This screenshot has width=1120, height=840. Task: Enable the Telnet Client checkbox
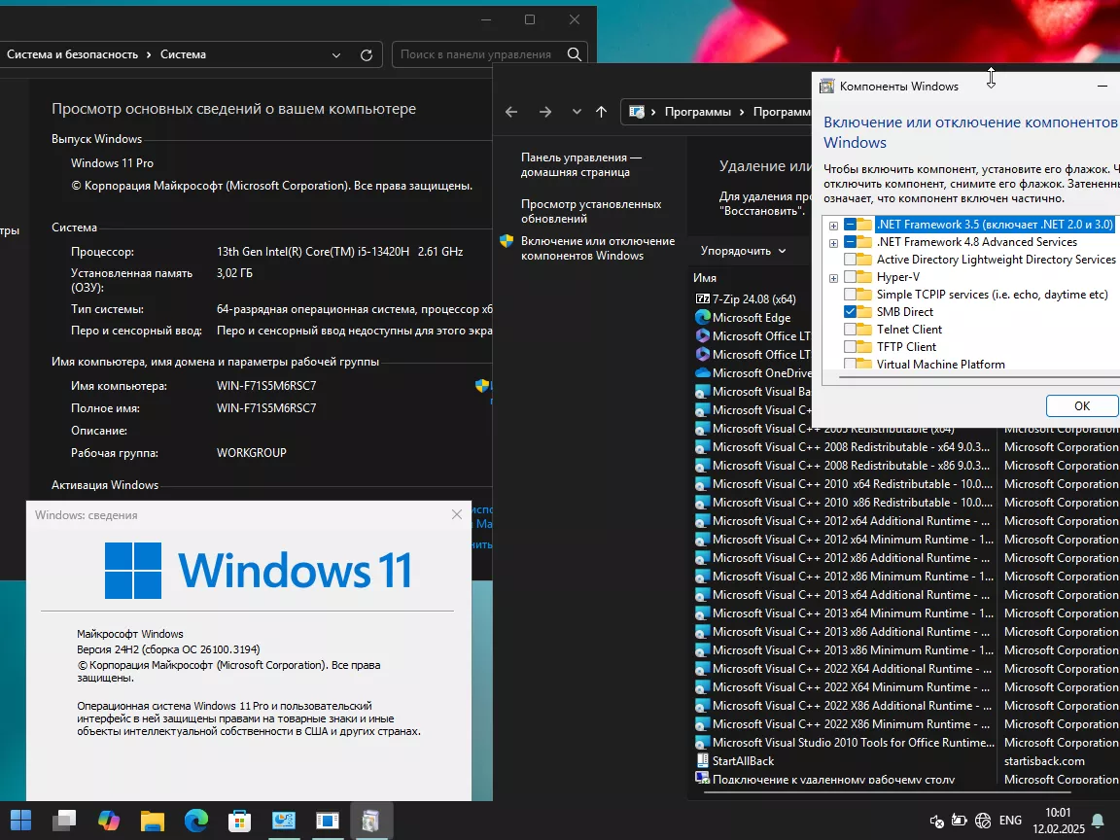(851, 330)
